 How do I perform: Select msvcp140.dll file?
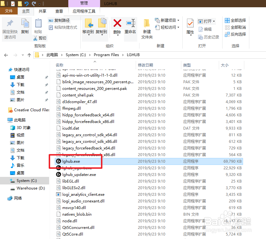(74, 207)
